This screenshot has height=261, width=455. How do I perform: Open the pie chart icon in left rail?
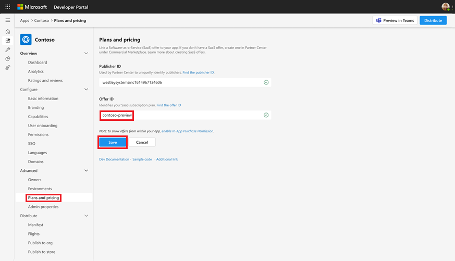8,58
